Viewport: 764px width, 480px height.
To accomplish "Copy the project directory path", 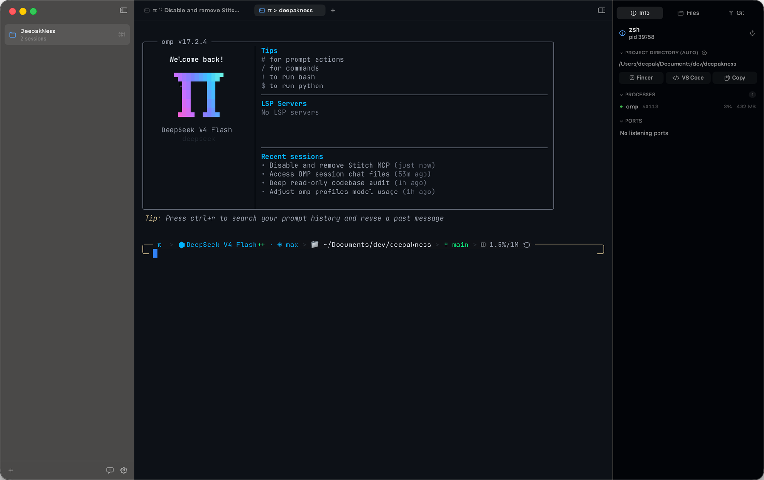I will click(x=735, y=78).
